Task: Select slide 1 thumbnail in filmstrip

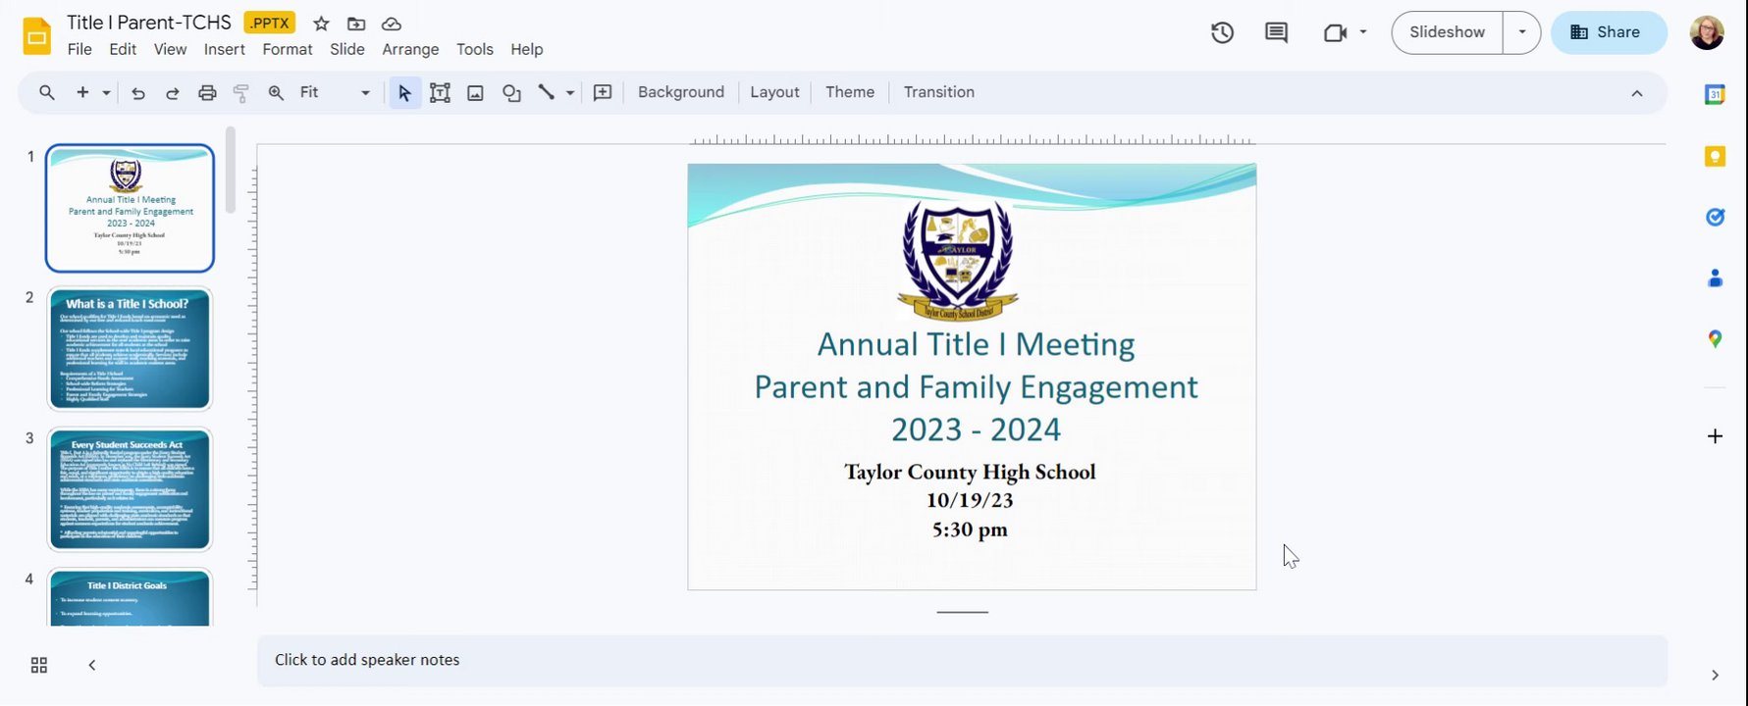Action: [130, 208]
